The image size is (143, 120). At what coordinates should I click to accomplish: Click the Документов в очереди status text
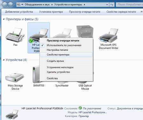130,109
